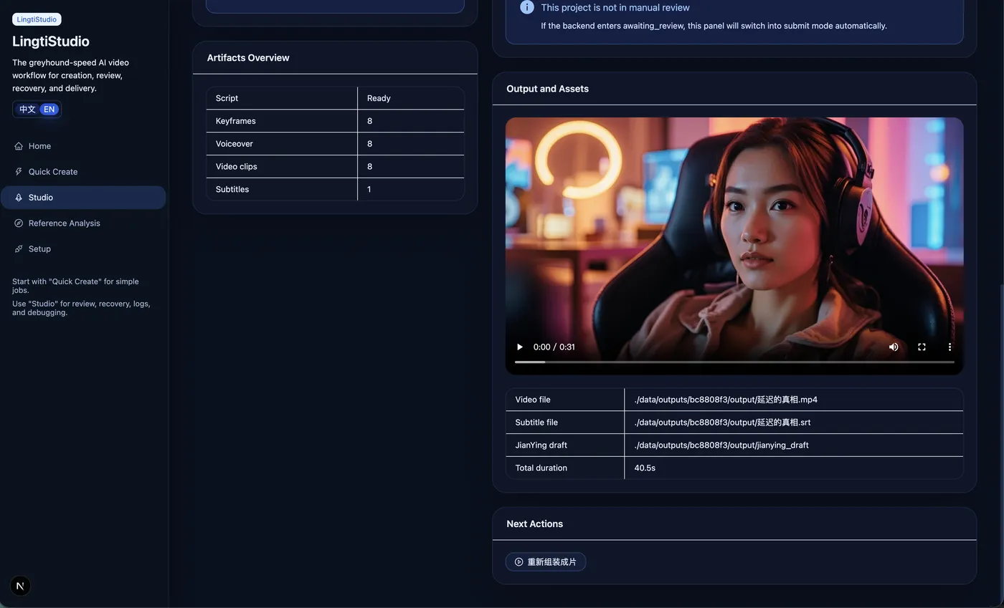Click the 重新组装成片 button

coord(546,562)
